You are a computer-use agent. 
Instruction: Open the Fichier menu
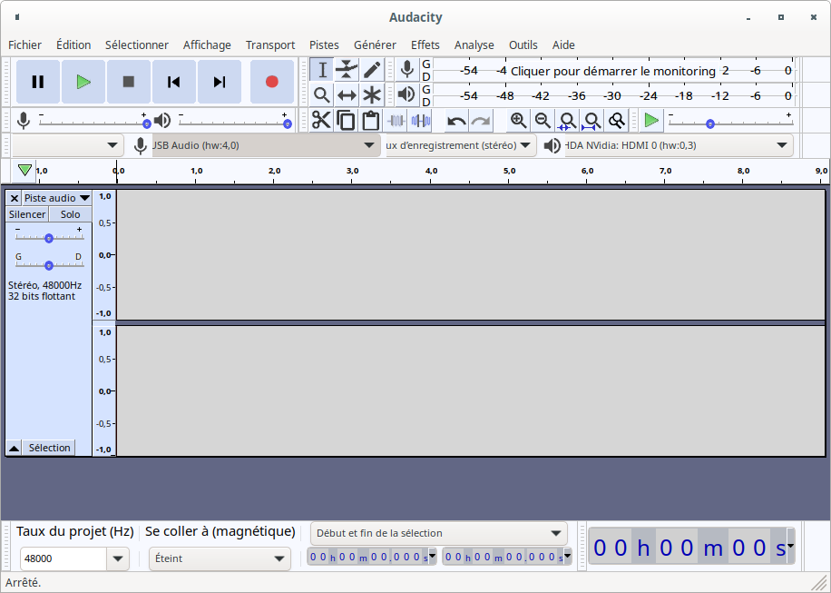[x=24, y=45]
